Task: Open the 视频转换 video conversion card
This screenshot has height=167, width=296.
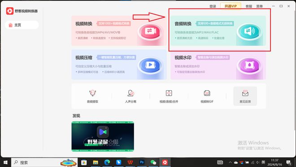Action: tap(119, 31)
